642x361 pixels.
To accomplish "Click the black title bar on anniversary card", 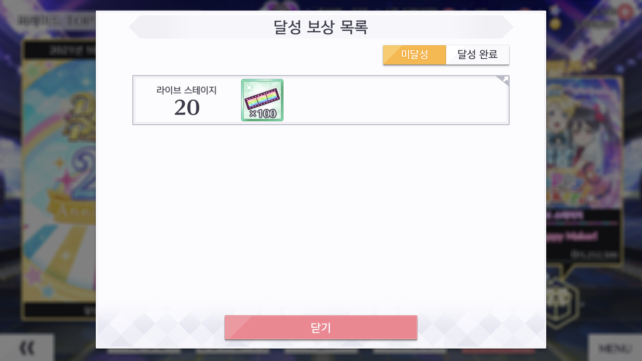I will point(60,49).
